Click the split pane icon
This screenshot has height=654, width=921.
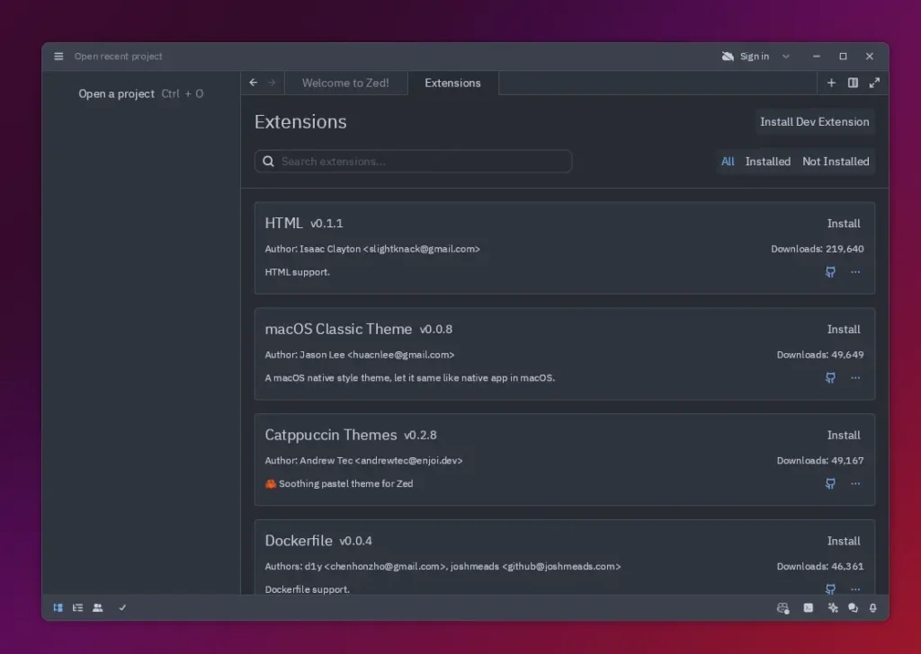tap(854, 83)
